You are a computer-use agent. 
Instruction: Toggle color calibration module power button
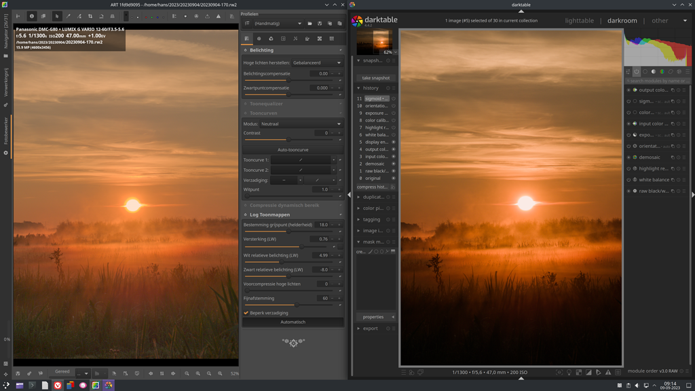pyautogui.click(x=628, y=112)
